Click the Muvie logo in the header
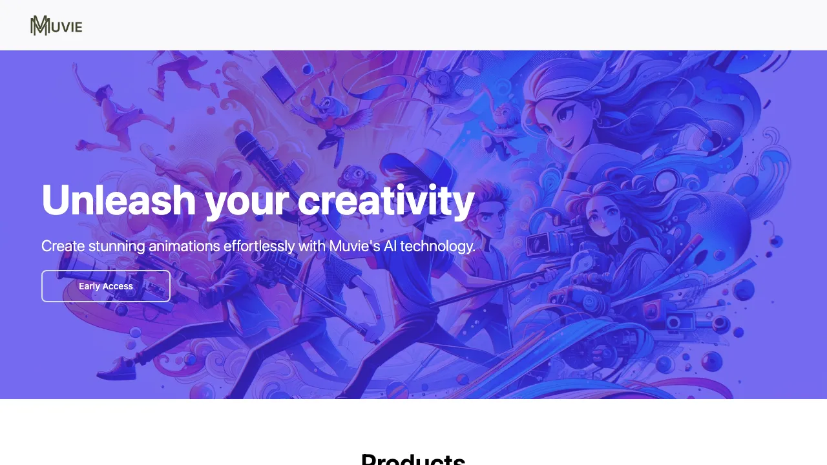 click(x=56, y=25)
